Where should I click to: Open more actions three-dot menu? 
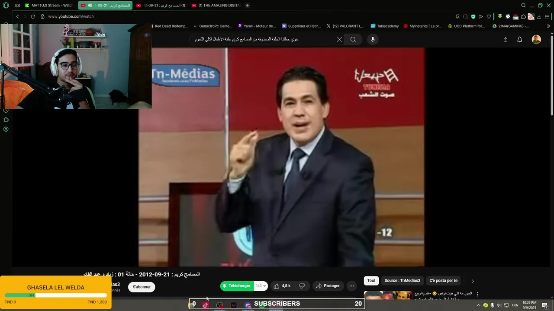351,286
